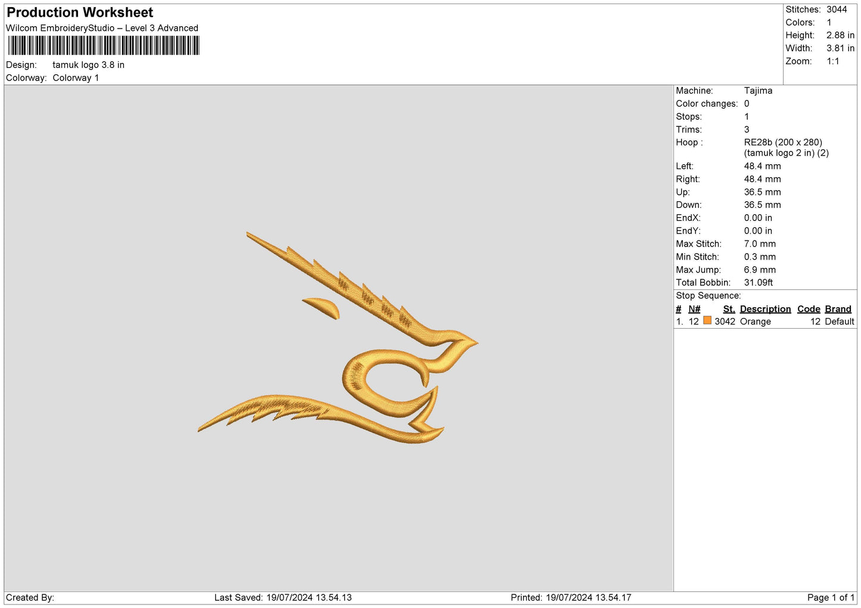Click the orange thread color swatch

[707, 320]
